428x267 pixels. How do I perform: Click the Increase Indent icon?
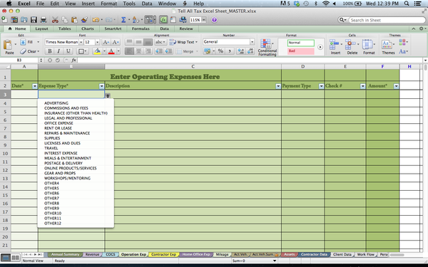click(x=168, y=51)
